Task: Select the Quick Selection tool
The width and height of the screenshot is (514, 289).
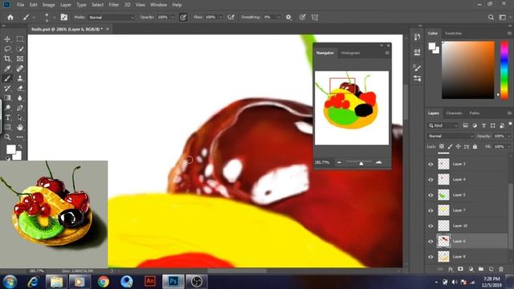Action: (20, 49)
